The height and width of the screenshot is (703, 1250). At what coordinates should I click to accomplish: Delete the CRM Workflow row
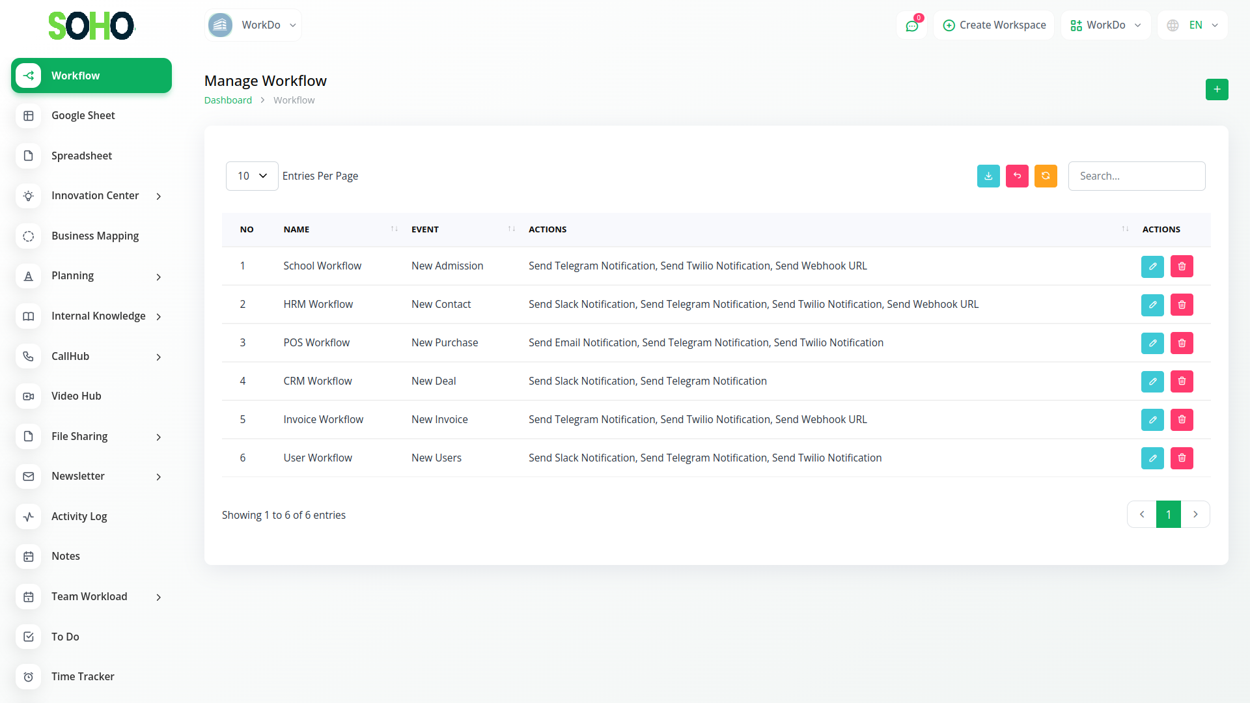coord(1181,381)
